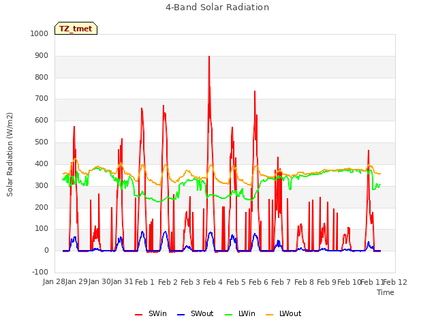Image resolution: width=436 pixels, height=327 pixels.
Task: Click the SWin peak near 740 on Feb 6
Action: (x=255, y=91)
